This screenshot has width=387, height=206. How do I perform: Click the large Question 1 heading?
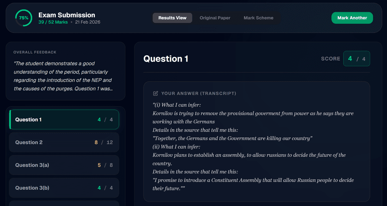point(166,59)
